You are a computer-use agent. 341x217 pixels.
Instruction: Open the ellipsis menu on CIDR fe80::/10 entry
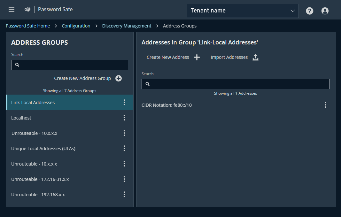[x=325, y=105]
